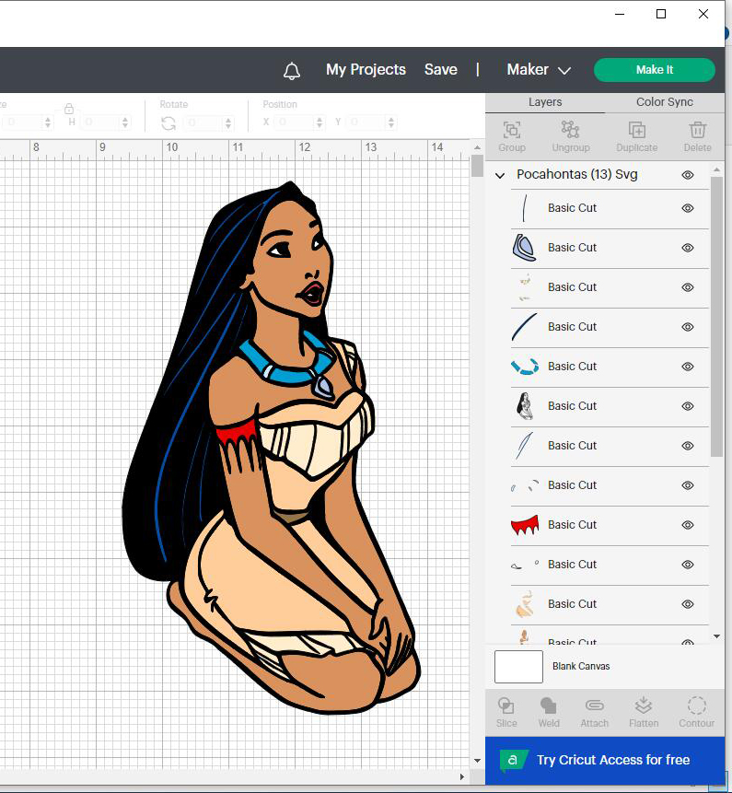Viewport: 732px width, 793px height.
Task: Hide the black outline figure layer
Action: [x=688, y=406]
